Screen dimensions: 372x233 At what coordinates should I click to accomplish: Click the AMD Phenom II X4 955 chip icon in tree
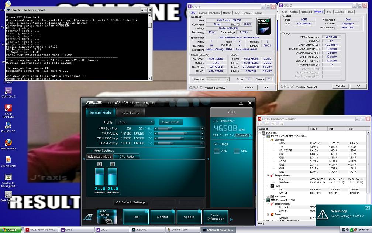click(x=268, y=200)
